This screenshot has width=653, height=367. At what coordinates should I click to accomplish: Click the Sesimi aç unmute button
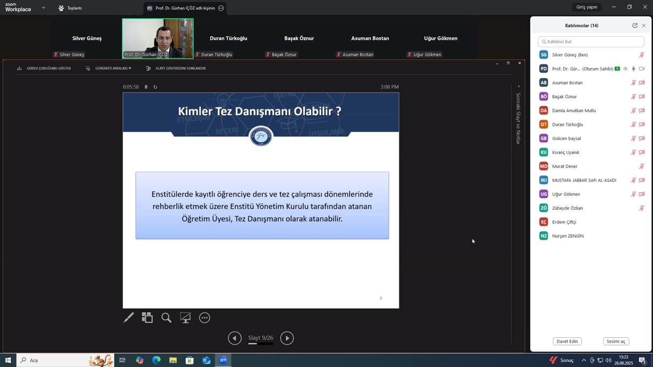(616, 342)
